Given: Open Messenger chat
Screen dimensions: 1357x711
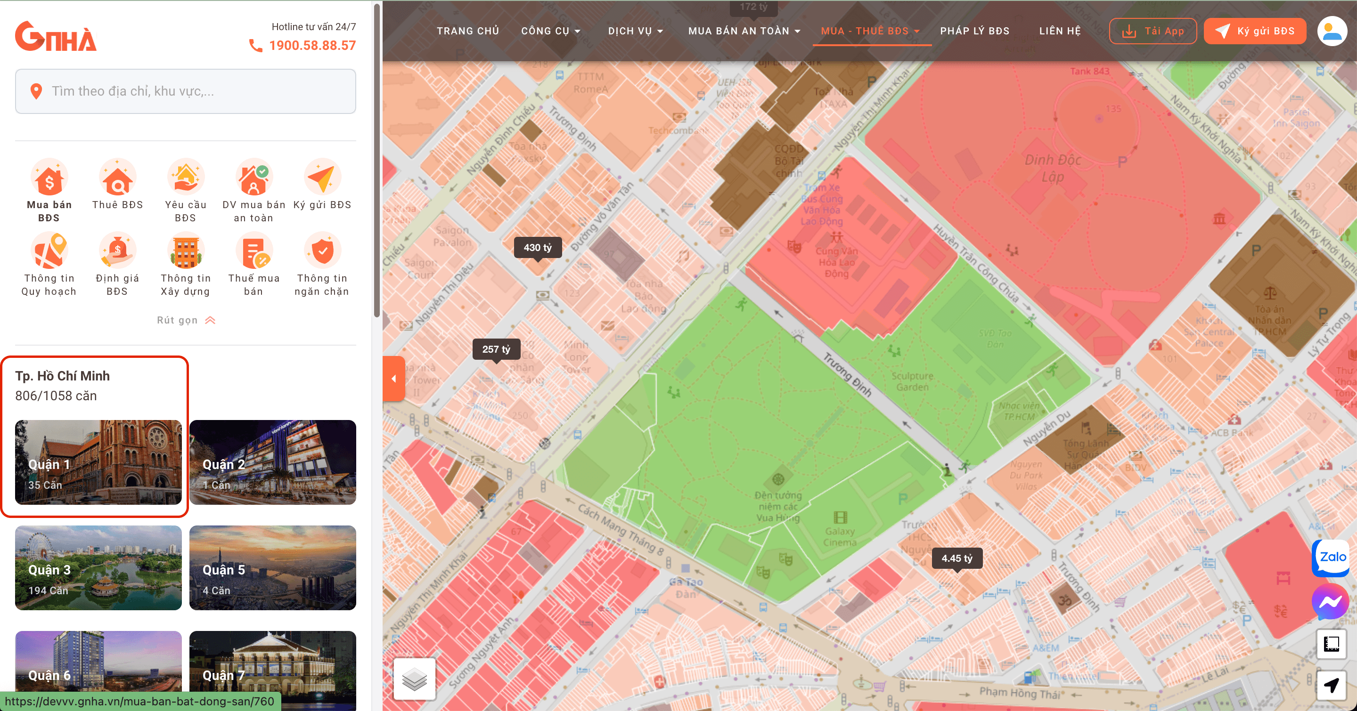Looking at the screenshot, I should 1331,602.
